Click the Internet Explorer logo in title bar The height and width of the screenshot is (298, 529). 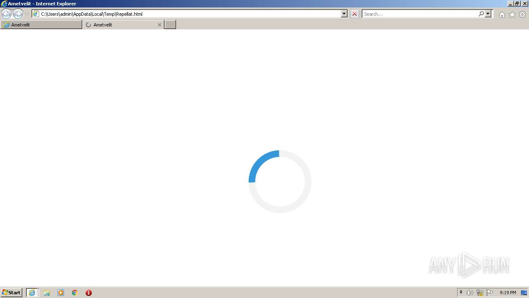click(x=4, y=4)
